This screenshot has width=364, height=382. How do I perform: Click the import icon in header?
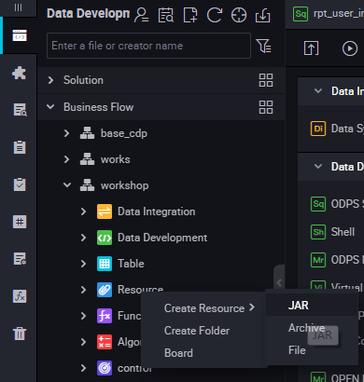tap(262, 15)
